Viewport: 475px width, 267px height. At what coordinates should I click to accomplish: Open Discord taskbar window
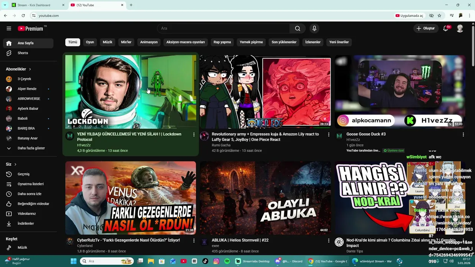pyautogui.click(x=289, y=261)
